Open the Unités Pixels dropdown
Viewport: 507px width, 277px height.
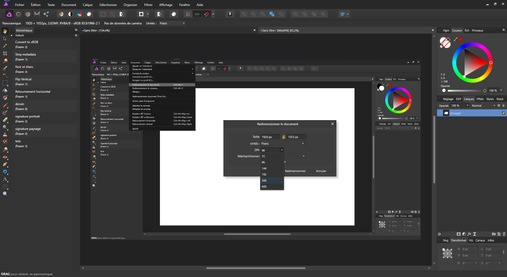point(172,23)
